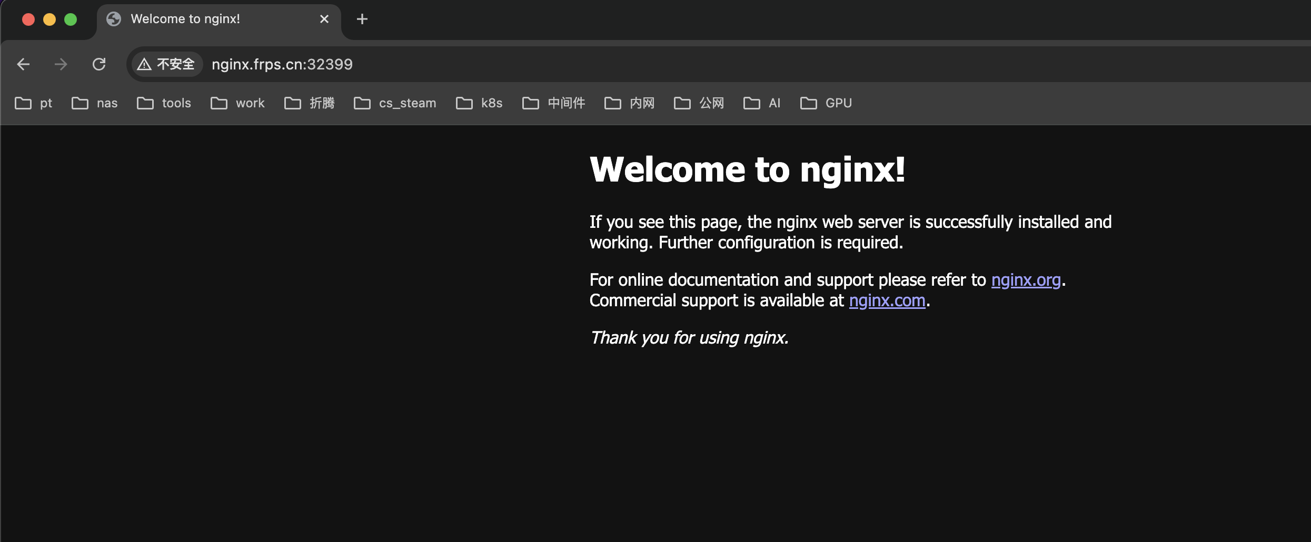Open the 不安全 security warning badge
This screenshot has height=542, width=1311.
(166, 64)
